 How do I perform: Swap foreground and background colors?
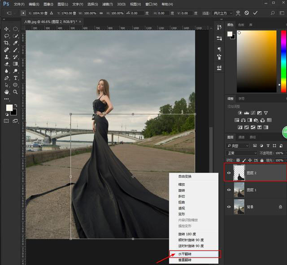tap(16, 105)
